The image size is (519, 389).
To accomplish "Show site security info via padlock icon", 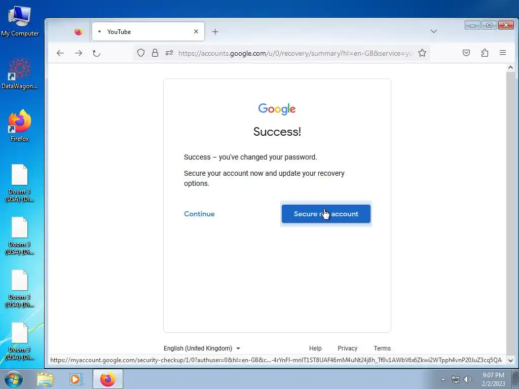I will (x=155, y=53).
